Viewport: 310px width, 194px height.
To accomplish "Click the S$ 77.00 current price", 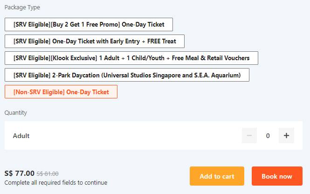I will click(x=19, y=173).
